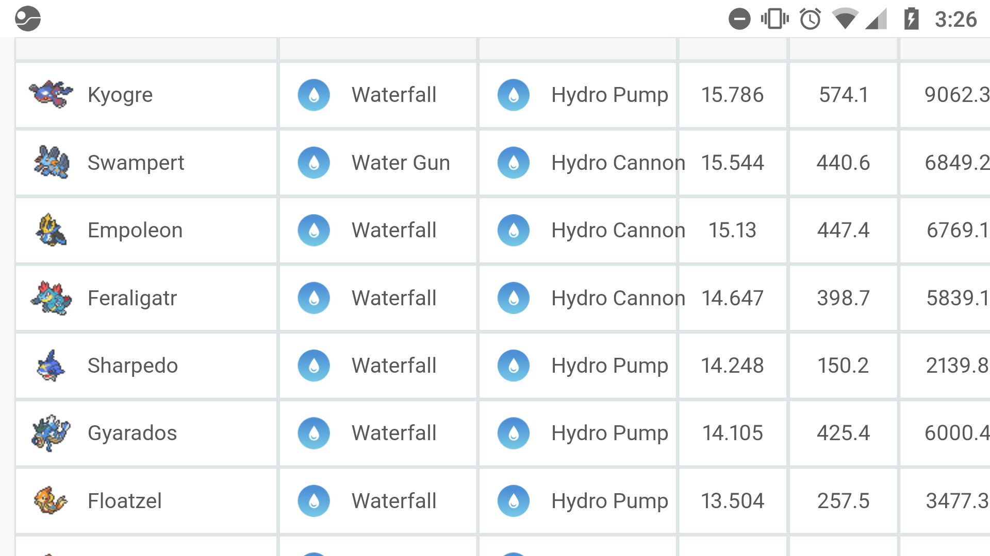Click the 14.105 value in Gyarados row
Image resolution: width=990 pixels, height=556 pixels.
coord(732,433)
